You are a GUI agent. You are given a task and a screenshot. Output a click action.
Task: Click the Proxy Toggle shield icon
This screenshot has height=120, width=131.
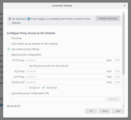29,19
